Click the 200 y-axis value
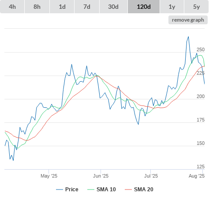 click(x=201, y=96)
